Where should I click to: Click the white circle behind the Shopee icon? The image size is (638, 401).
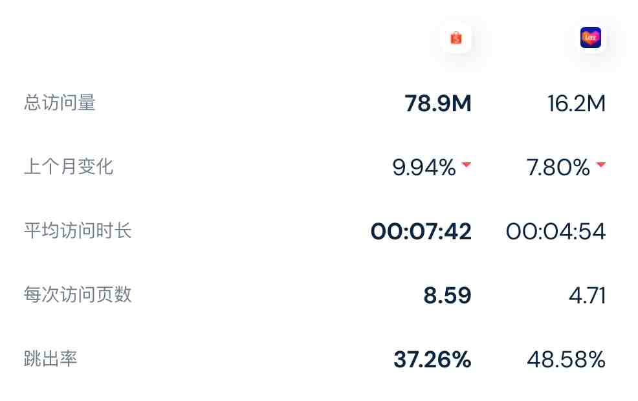coord(456,38)
